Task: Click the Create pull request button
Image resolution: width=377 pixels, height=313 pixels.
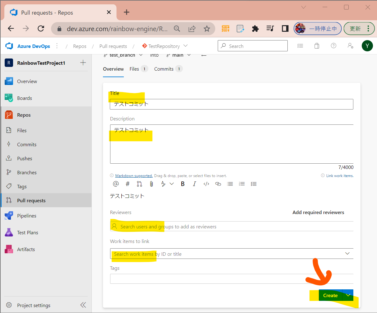Action: coord(330,295)
